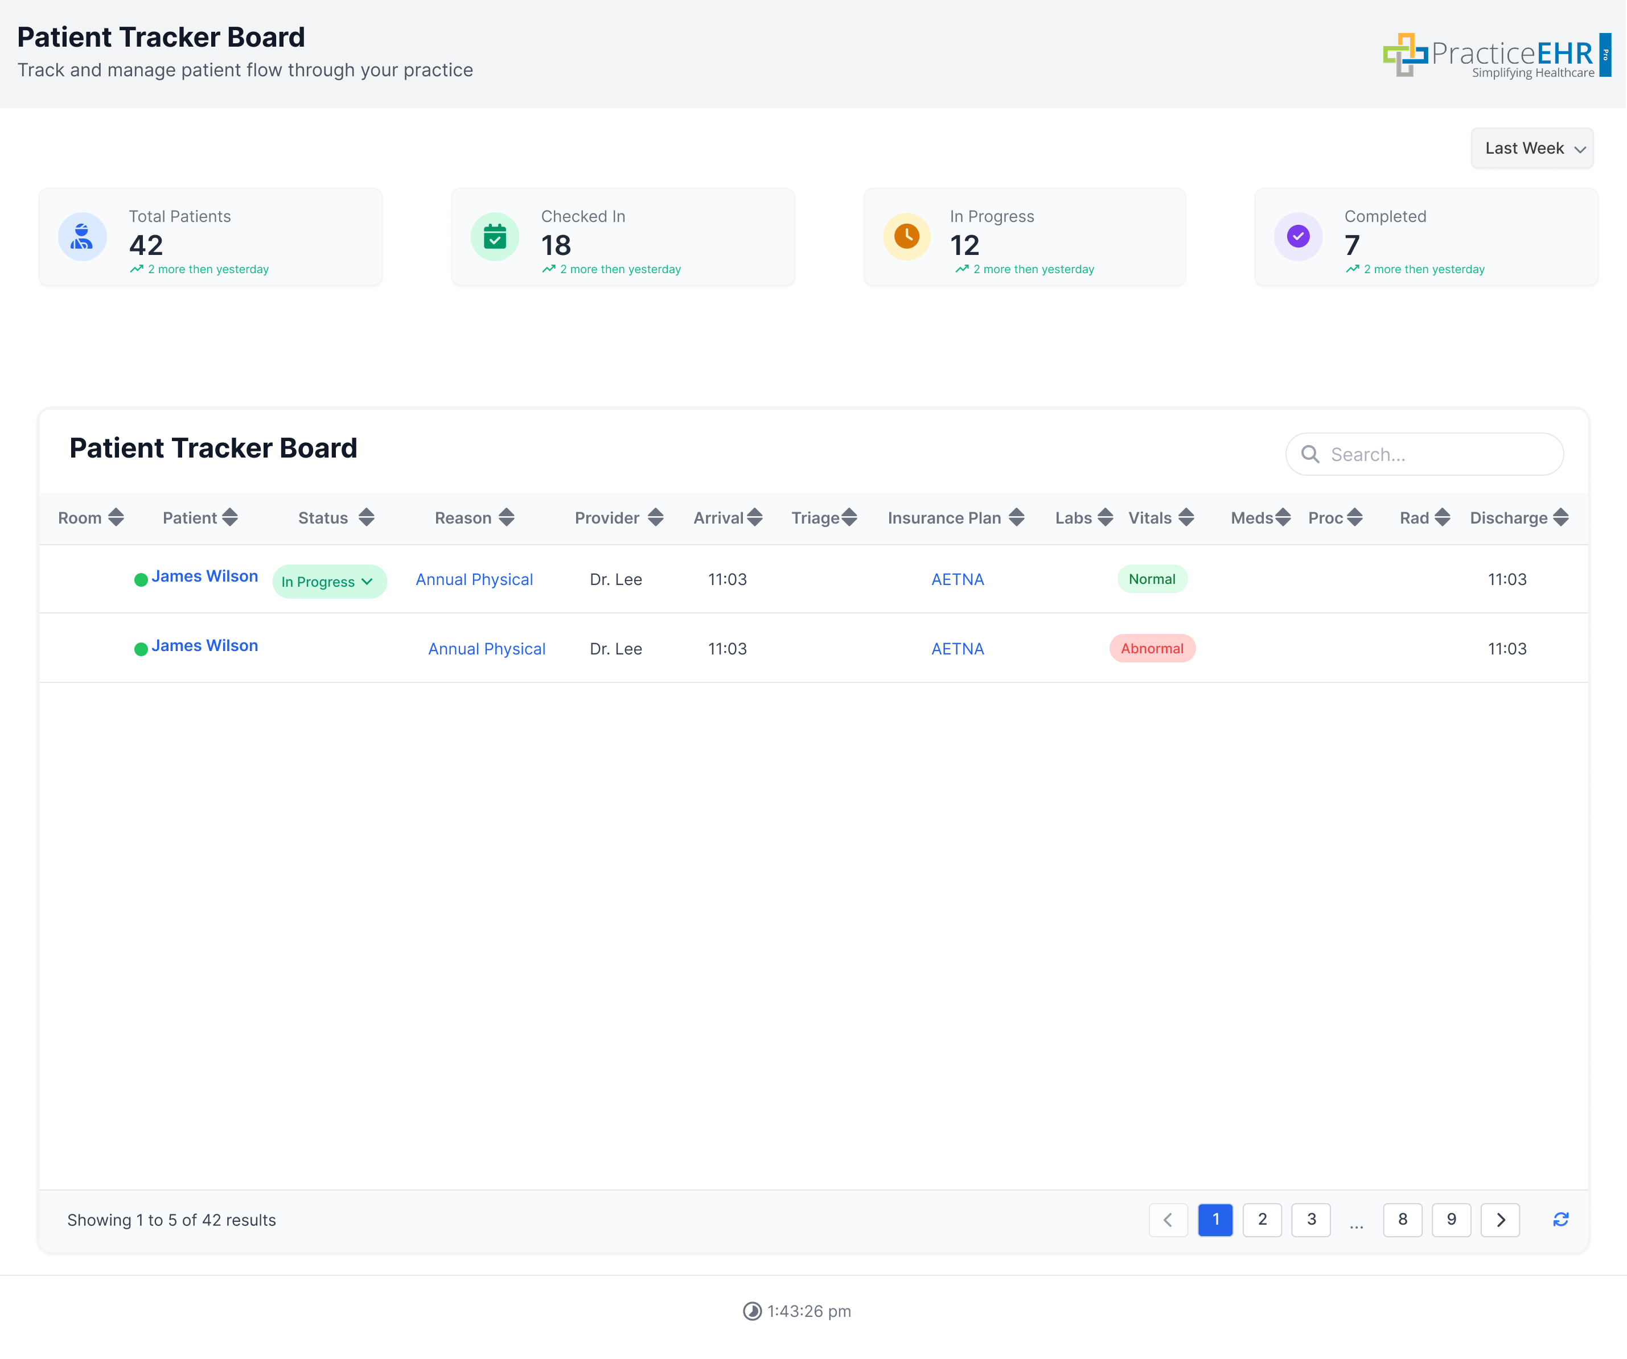Click the clock icon beside 1:43:26 pm
Screen dimensions: 1627x1359
click(752, 1311)
